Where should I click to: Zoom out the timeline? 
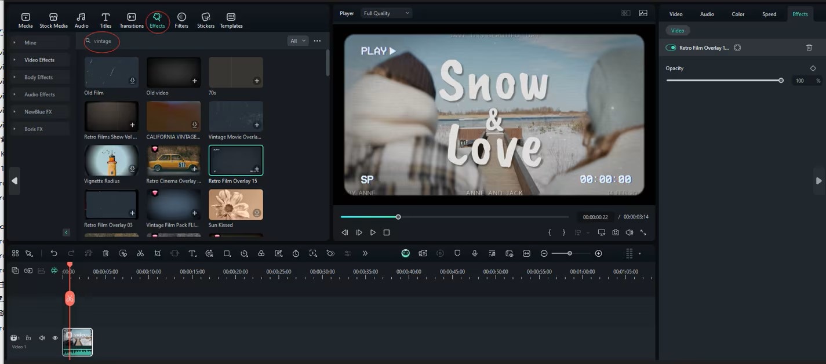pos(544,253)
